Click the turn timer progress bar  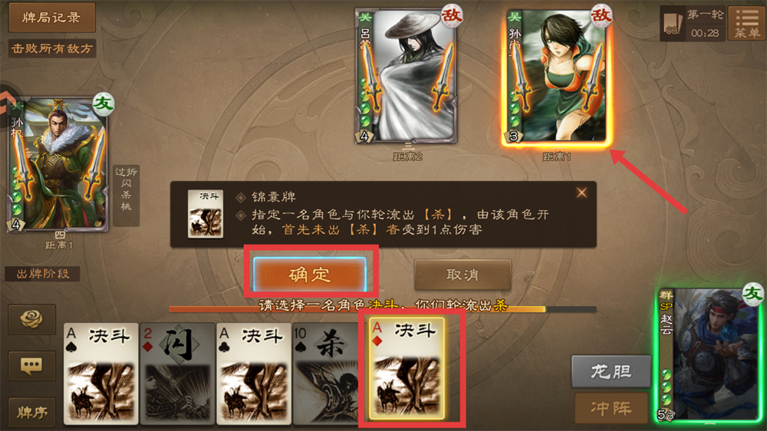pos(383,309)
